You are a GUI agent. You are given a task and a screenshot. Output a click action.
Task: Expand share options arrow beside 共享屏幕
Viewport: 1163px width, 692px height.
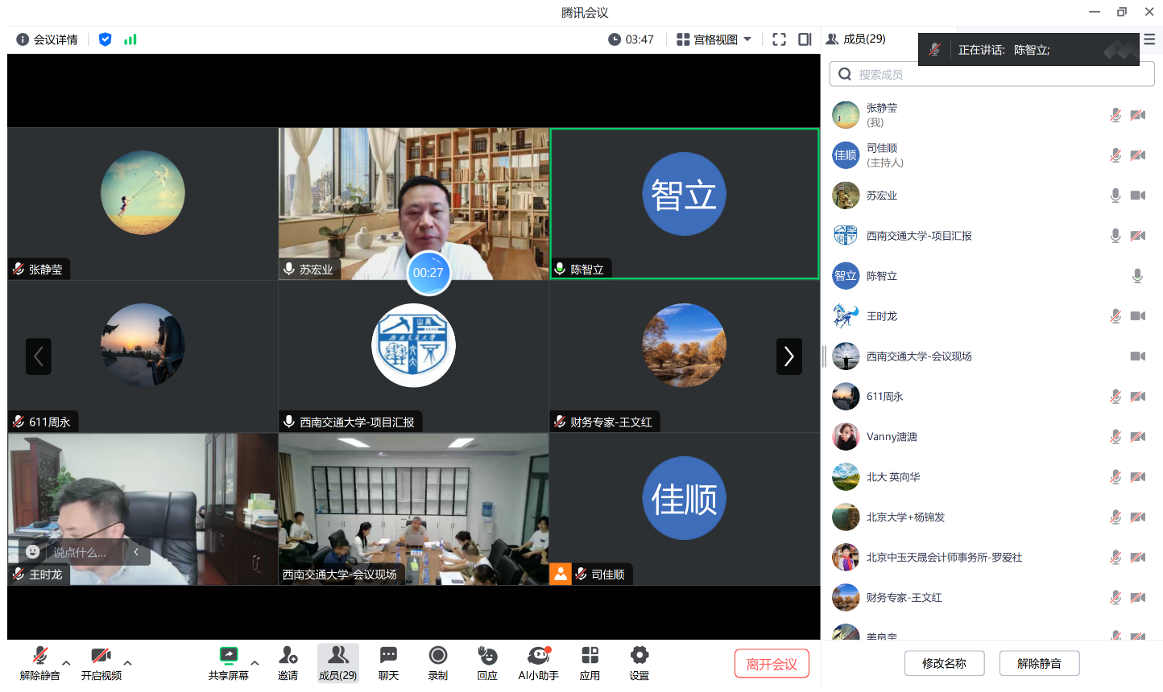pyautogui.click(x=255, y=663)
